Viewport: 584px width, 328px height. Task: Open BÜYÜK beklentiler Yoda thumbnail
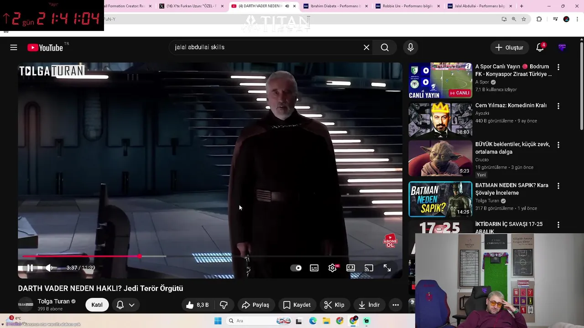tap(440, 158)
